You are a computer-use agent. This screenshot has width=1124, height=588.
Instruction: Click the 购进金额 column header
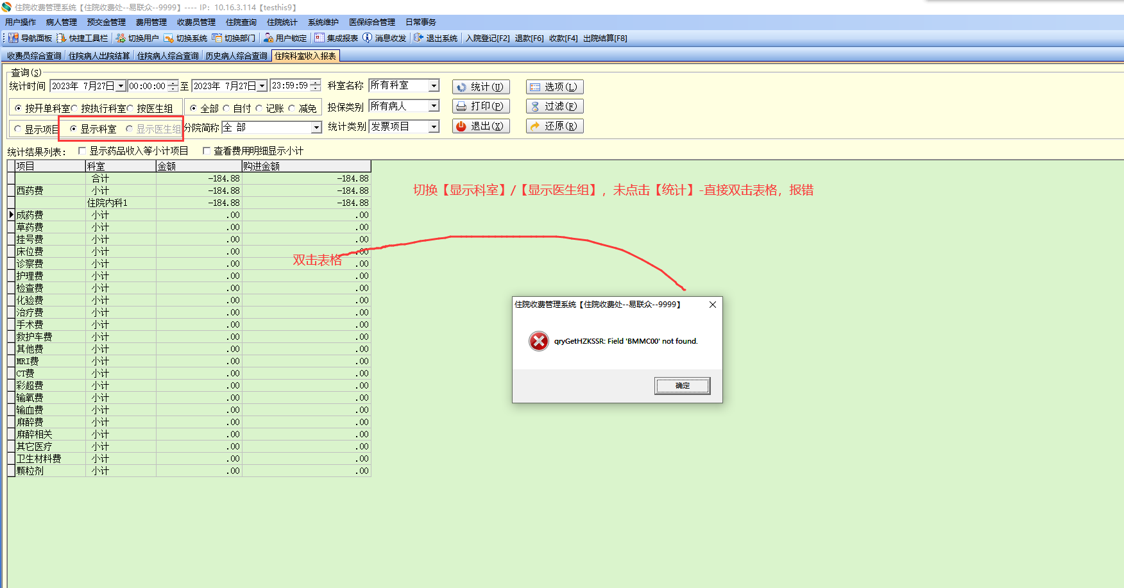click(x=307, y=166)
